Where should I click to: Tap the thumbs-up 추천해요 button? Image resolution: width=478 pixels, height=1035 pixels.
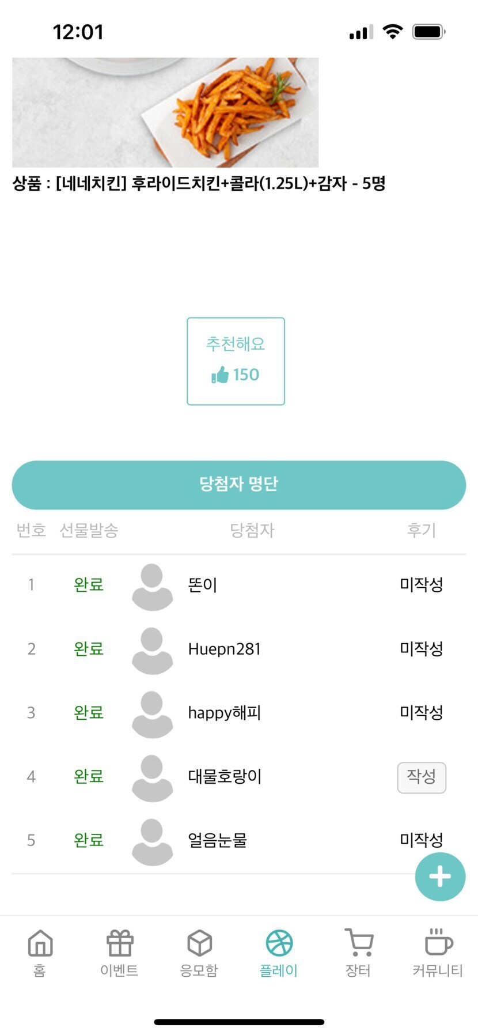[x=236, y=361]
